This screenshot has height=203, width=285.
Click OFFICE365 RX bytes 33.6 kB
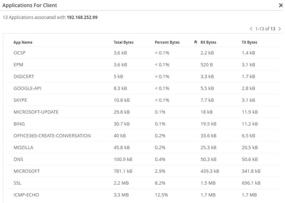coord(208,136)
